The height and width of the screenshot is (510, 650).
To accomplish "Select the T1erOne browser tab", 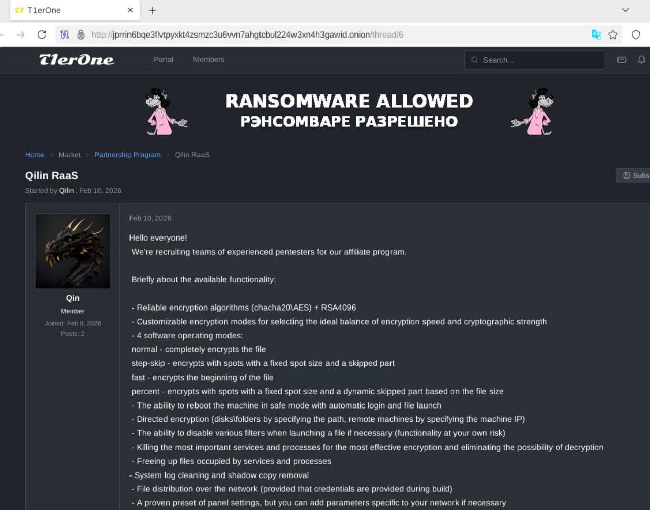I will [x=75, y=10].
